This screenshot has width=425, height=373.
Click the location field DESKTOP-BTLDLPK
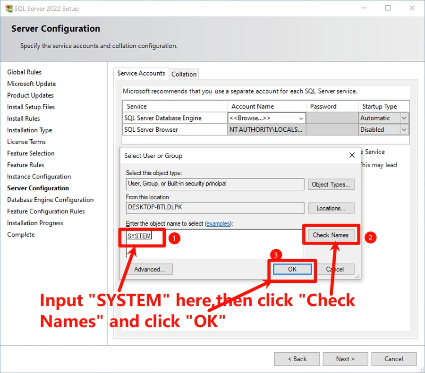(x=215, y=208)
